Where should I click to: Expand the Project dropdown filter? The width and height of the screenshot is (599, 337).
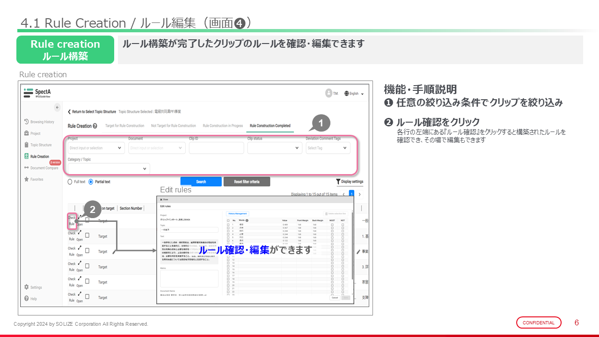(96, 148)
